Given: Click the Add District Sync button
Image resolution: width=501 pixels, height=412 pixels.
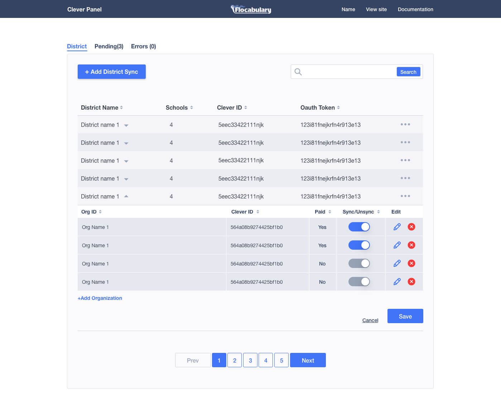Looking at the screenshot, I should [x=112, y=72].
